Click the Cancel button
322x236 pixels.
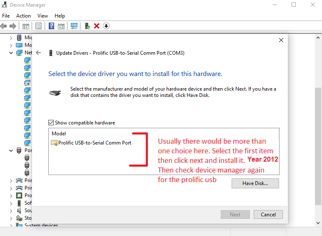click(268, 215)
